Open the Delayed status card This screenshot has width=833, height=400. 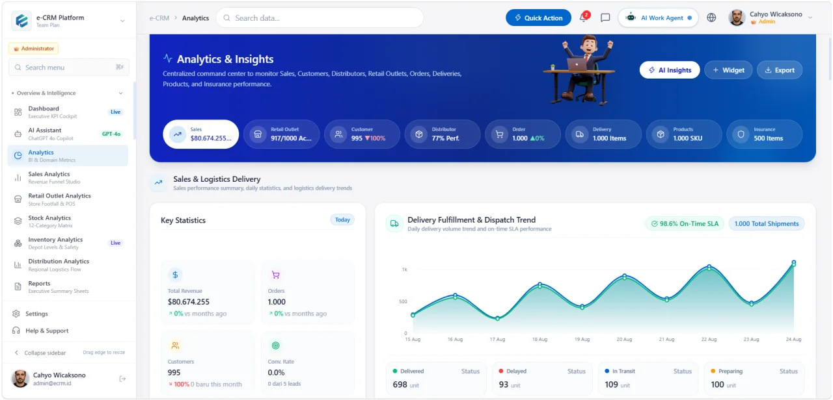pos(542,379)
